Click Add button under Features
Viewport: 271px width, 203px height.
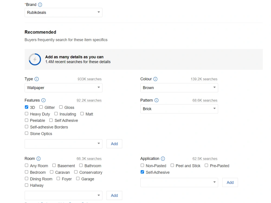(x=114, y=144)
